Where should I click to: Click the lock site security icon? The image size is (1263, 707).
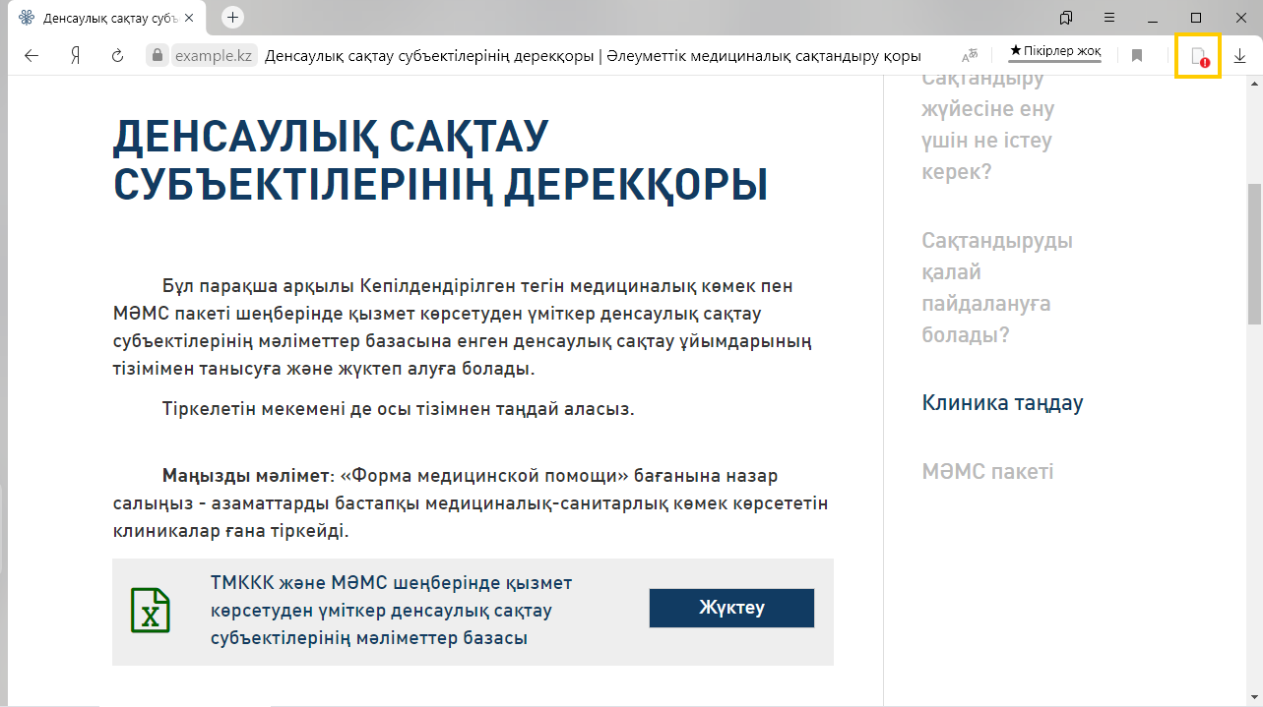coord(157,56)
